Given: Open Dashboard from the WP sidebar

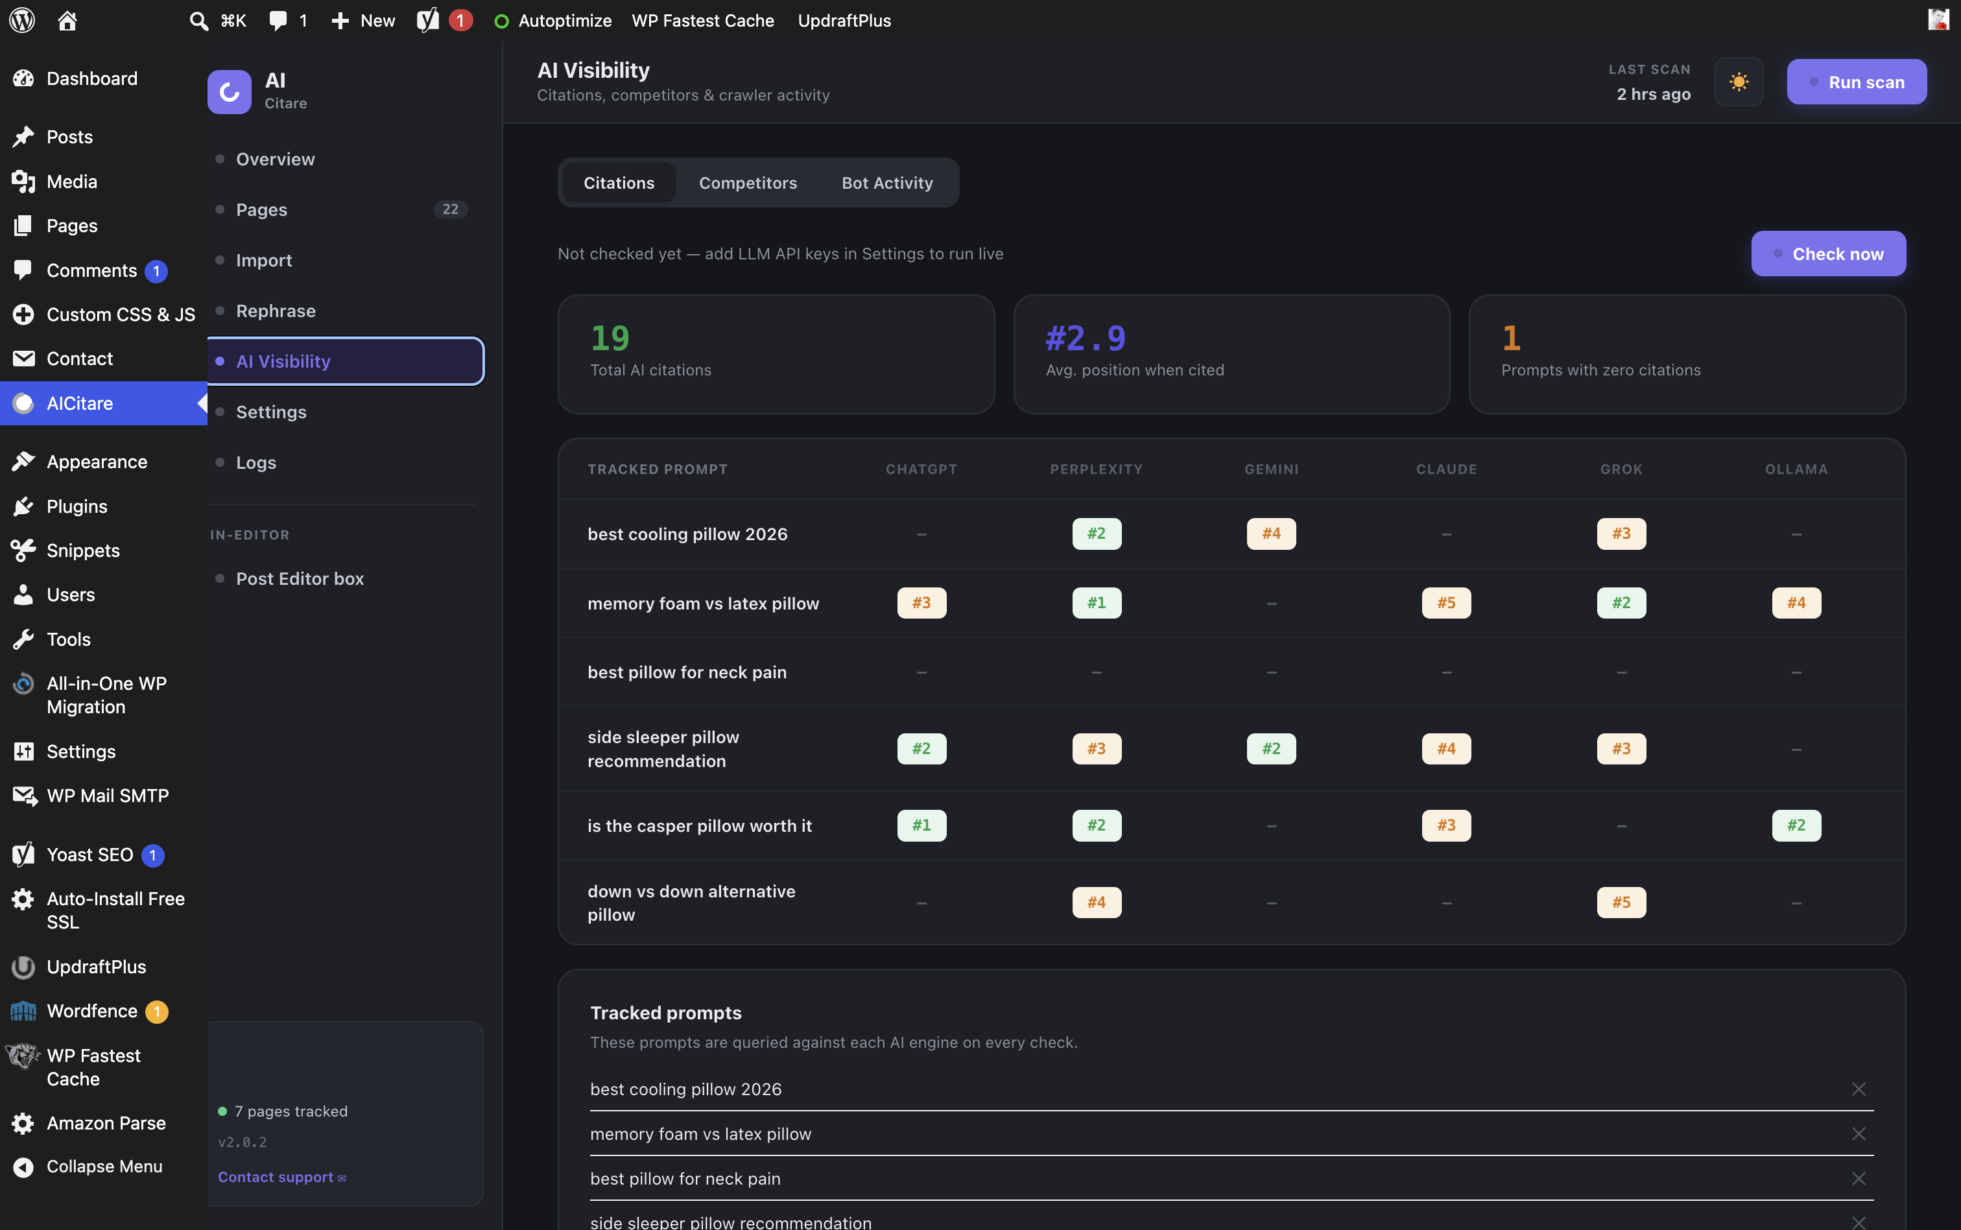Looking at the screenshot, I should click(92, 78).
